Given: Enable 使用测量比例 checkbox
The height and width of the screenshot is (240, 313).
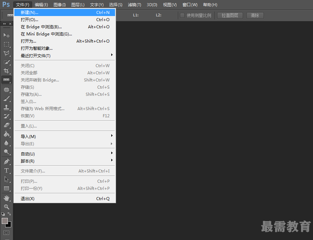Looking at the screenshot, I should [x=182, y=15].
